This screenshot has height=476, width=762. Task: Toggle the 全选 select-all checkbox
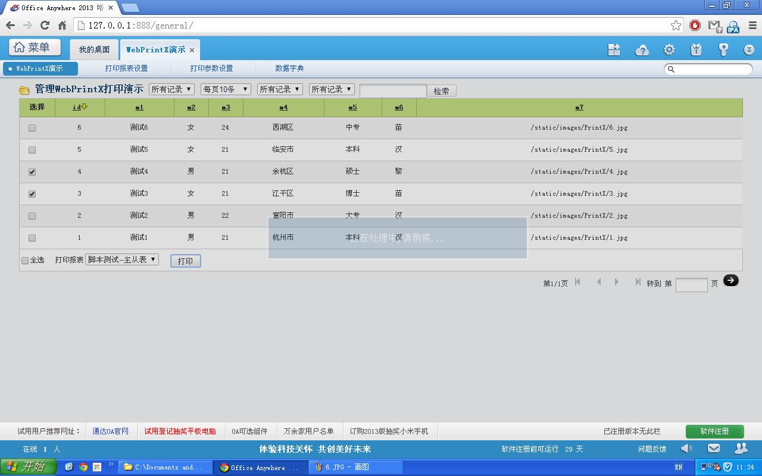point(25,261)
